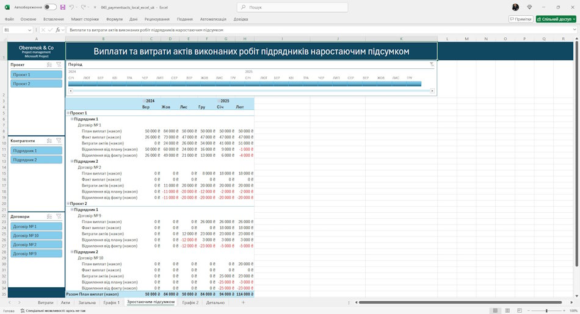Image resolution: width=580 pixels, height=314 pixels.
Task: Click the Redo arrow icon
Action: 83,7
